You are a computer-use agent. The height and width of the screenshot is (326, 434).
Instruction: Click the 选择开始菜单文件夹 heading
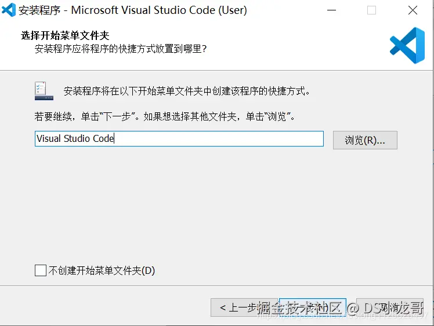coord(65,36)
